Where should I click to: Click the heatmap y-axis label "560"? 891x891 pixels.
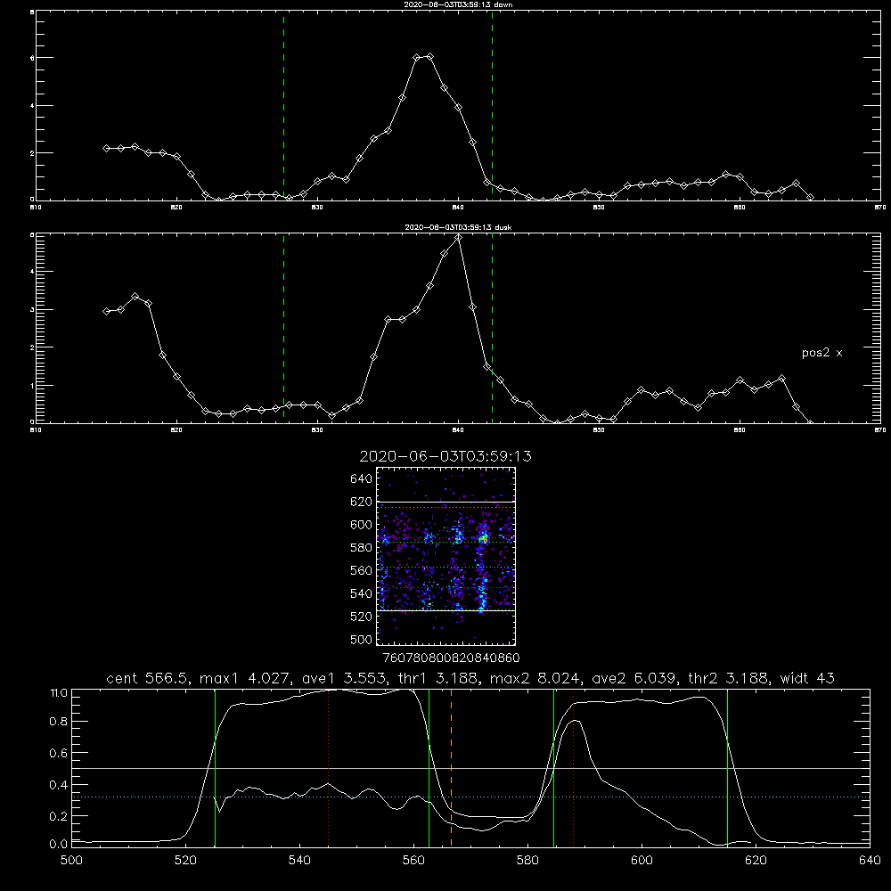click(362, 570)
